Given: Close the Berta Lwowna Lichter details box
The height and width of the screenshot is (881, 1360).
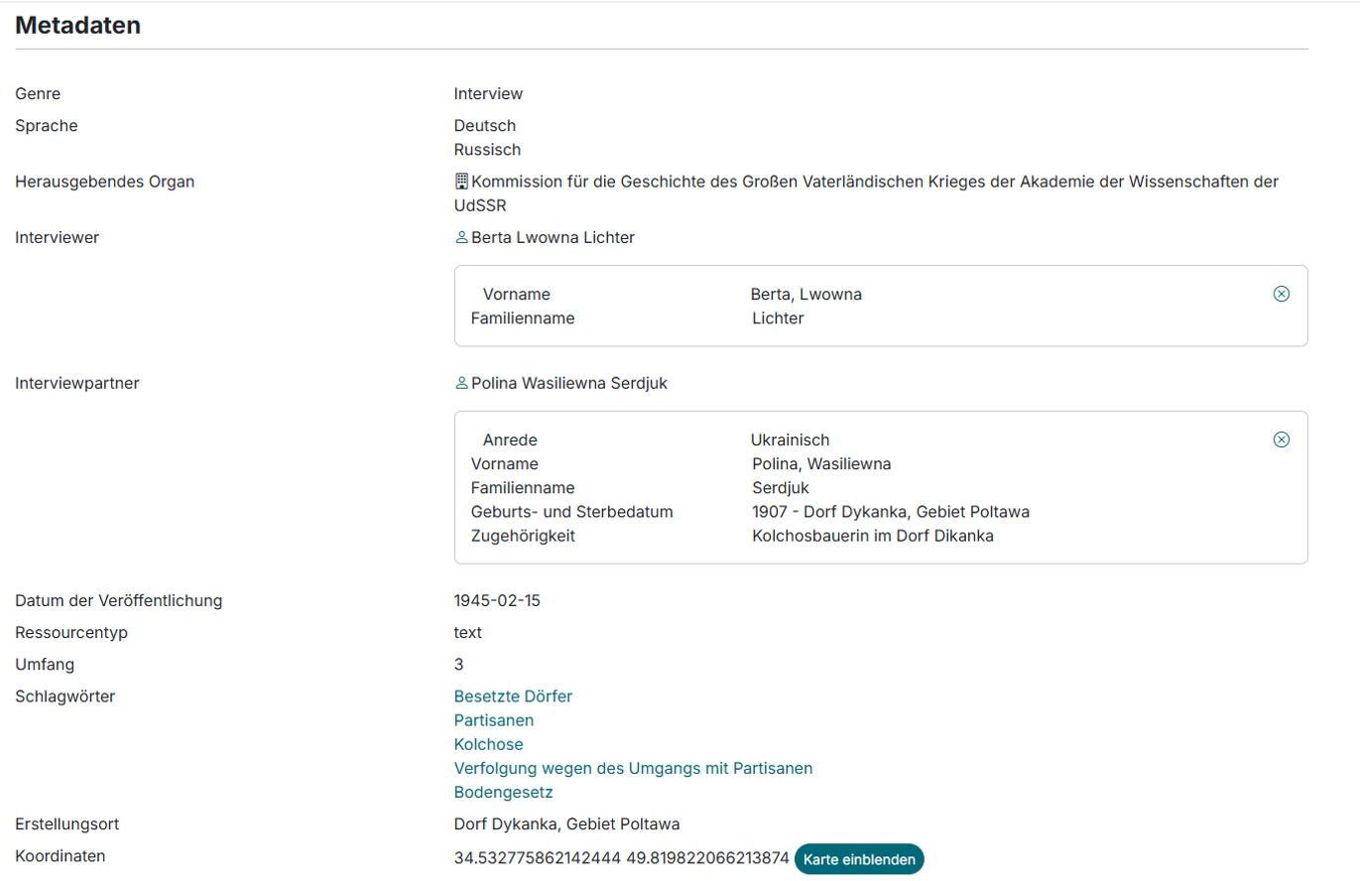Looking at the screenshot, I should tap(1281, 294).
